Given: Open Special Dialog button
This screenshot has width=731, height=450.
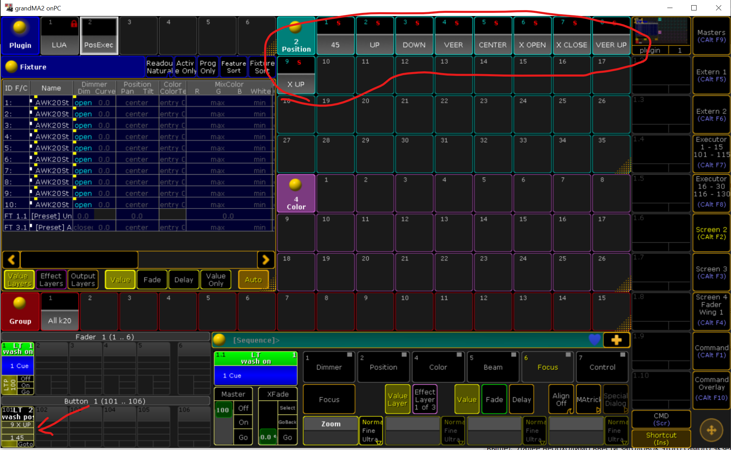Looking at the screenshot, I should pos(616,399).
